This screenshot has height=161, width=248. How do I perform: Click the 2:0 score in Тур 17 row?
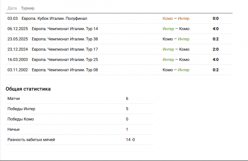pyautogui.click(x=216, y=49)
